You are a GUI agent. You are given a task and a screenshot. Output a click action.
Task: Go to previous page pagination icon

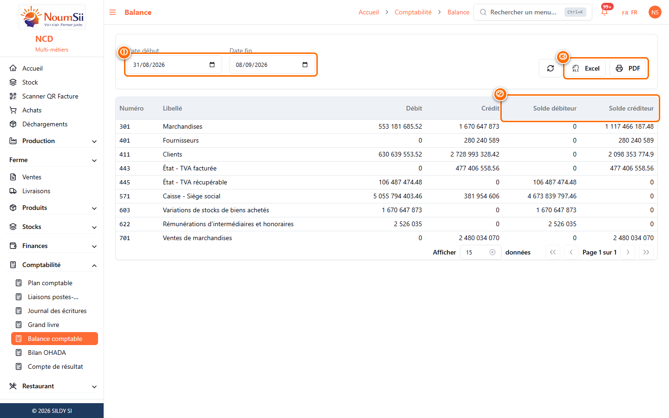click(x=571, y=252)
